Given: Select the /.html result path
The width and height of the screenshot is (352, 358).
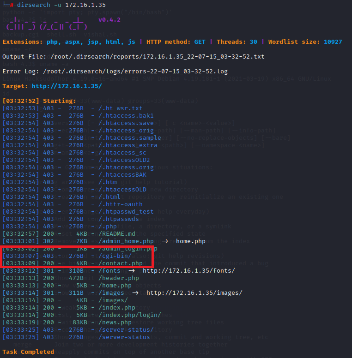Looking at the screenshot, I should tap(109, 197).
